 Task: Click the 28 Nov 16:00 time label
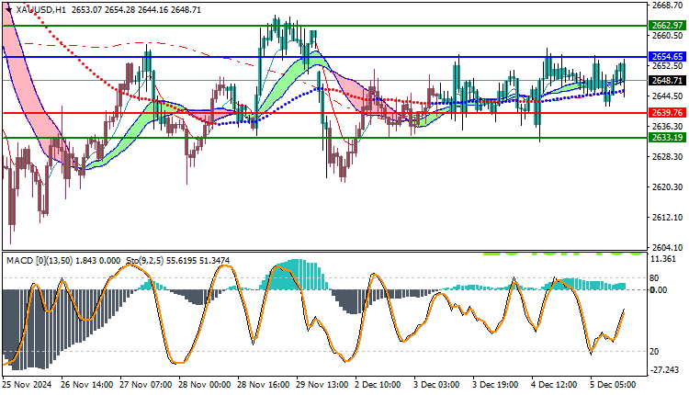coord(264,385)
